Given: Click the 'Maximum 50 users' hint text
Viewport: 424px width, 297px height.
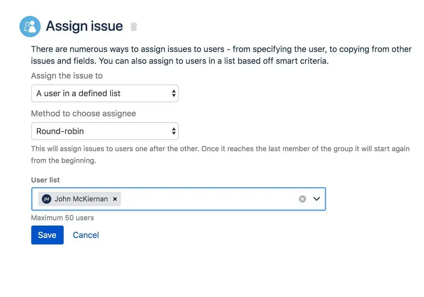Looking at the screenshot, I should tap(63, 218).
